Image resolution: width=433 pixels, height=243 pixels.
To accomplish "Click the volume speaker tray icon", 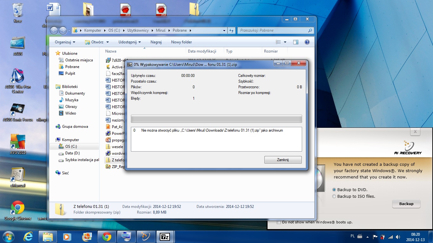I will [x=397, y=237].
